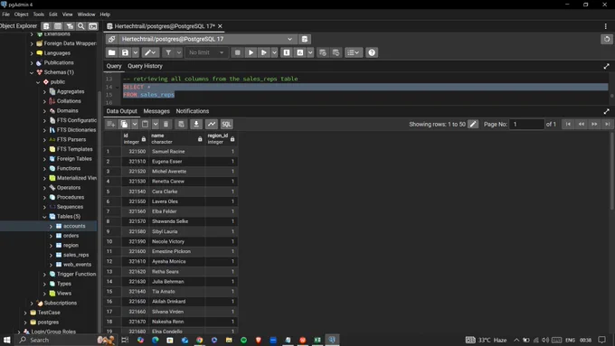Click the connection status icon

point(112,39)
